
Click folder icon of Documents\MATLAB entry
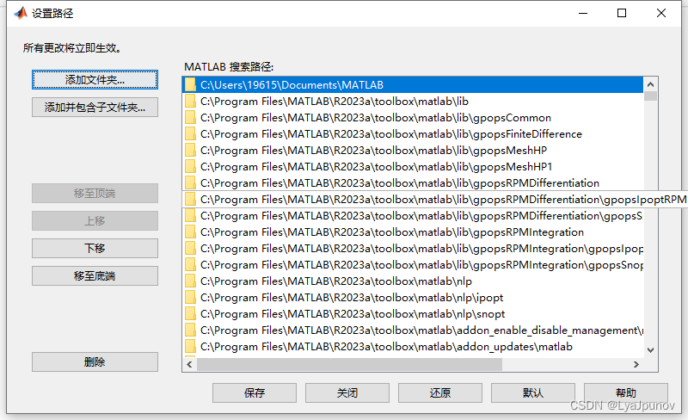[190, 84]
